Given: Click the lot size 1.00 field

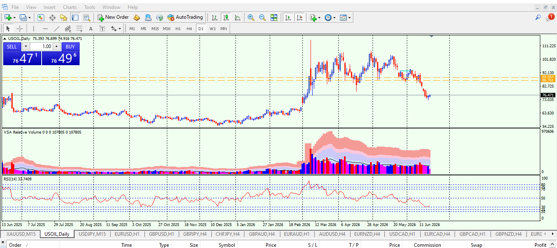Looking at the screenshot, I should click(x=42, y=46).
